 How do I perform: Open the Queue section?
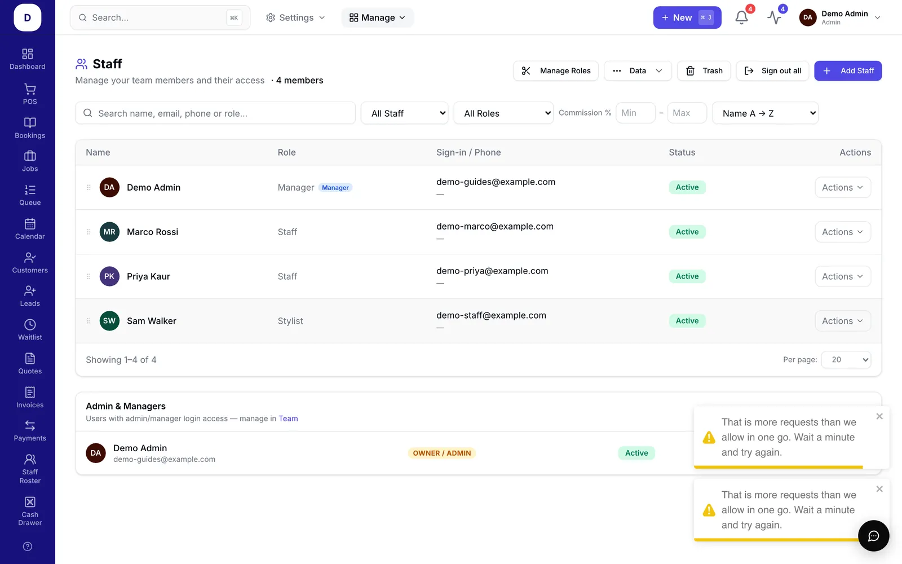tap(30, 195)
